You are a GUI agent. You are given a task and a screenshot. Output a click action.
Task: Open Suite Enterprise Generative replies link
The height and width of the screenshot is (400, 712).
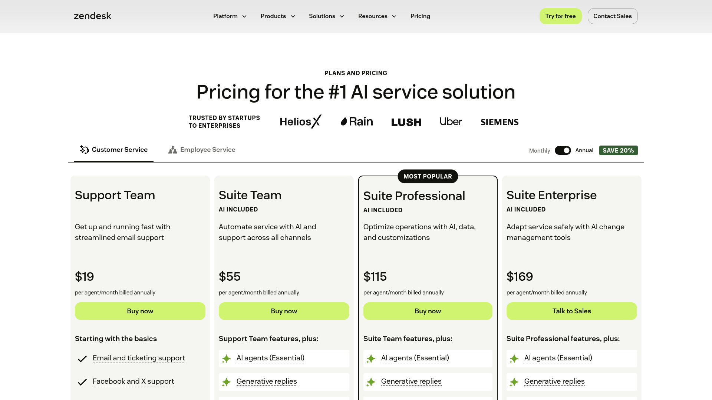[x=554, y=381]
